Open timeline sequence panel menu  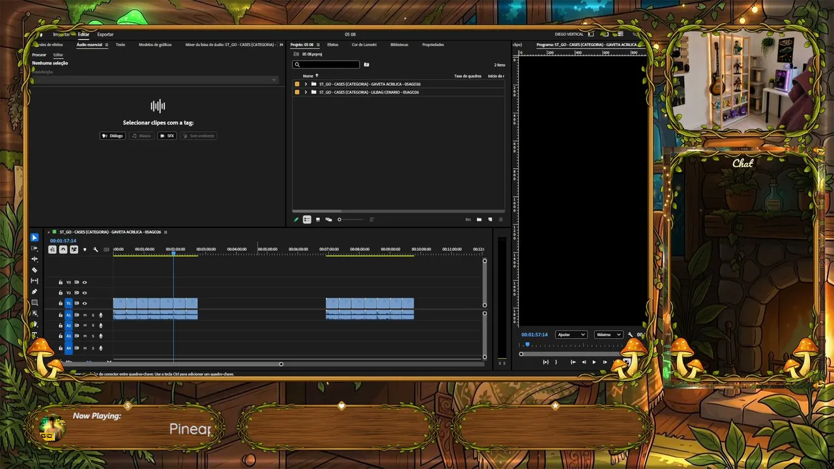(x=165, y=232)
